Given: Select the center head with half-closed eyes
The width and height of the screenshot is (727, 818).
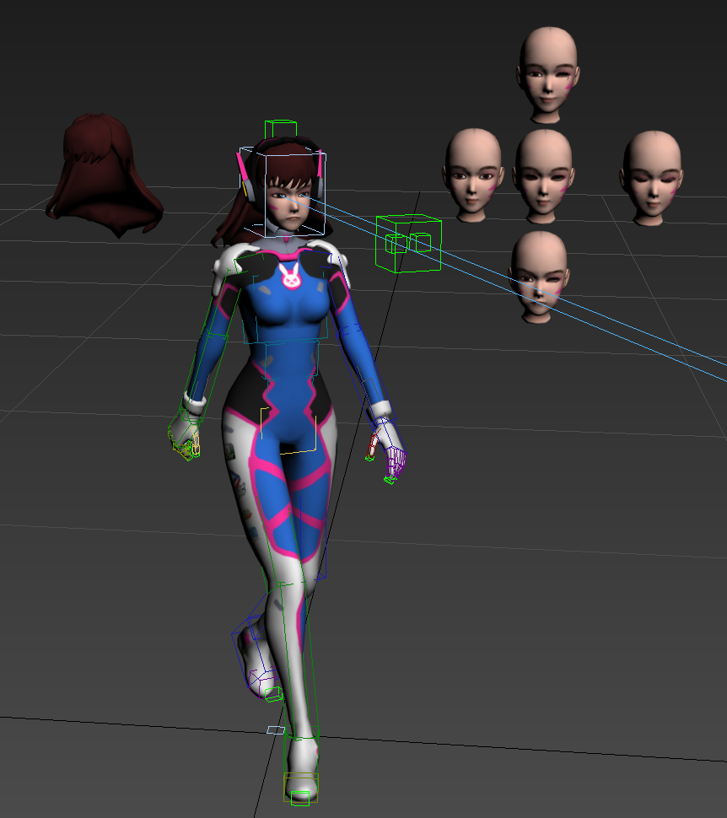Looking at the screenshot, I should (543, 175).
